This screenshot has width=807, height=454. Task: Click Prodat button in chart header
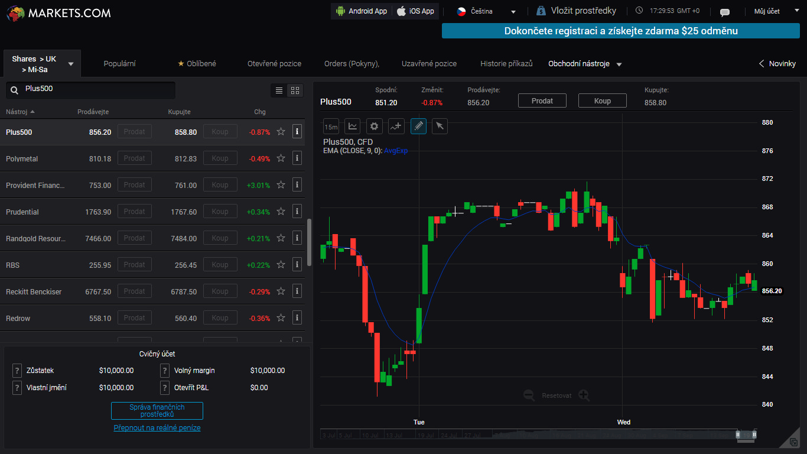pos(542,101)
